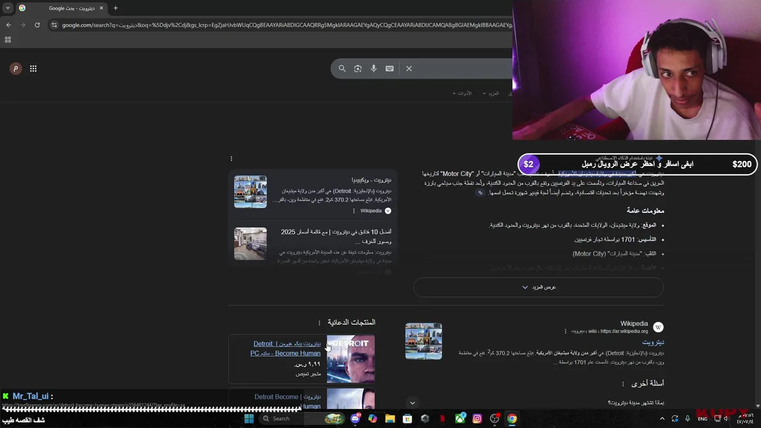
Task: Click the tray microphone icon
Action: click(x=687, y=418)
